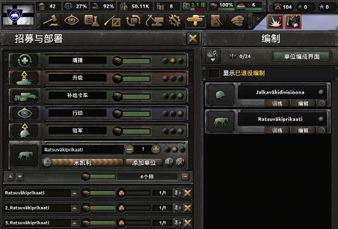Click the 米凯利 deployment location bar
Screen dimensions: 338x229
[x=83, y=163]
